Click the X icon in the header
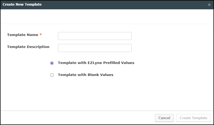This screenshot has width=214, height=125. point(209,5)
